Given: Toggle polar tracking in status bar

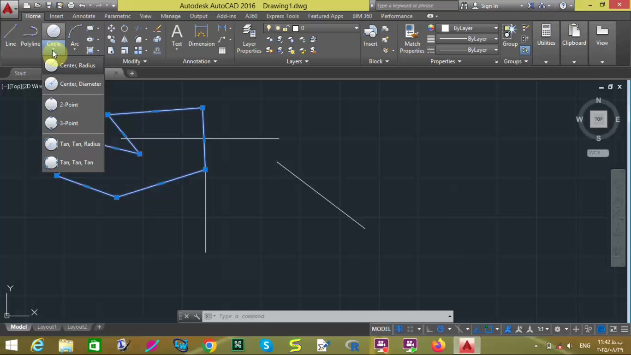Looking at the screenshot, I should pos(441,329).
